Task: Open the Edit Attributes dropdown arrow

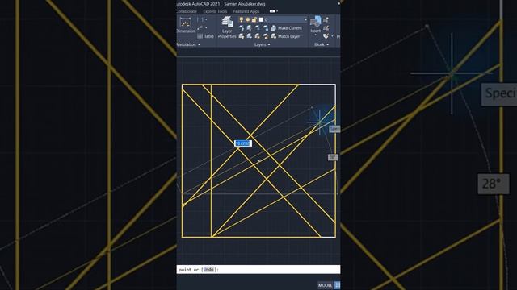Action: tap(332, 36)
